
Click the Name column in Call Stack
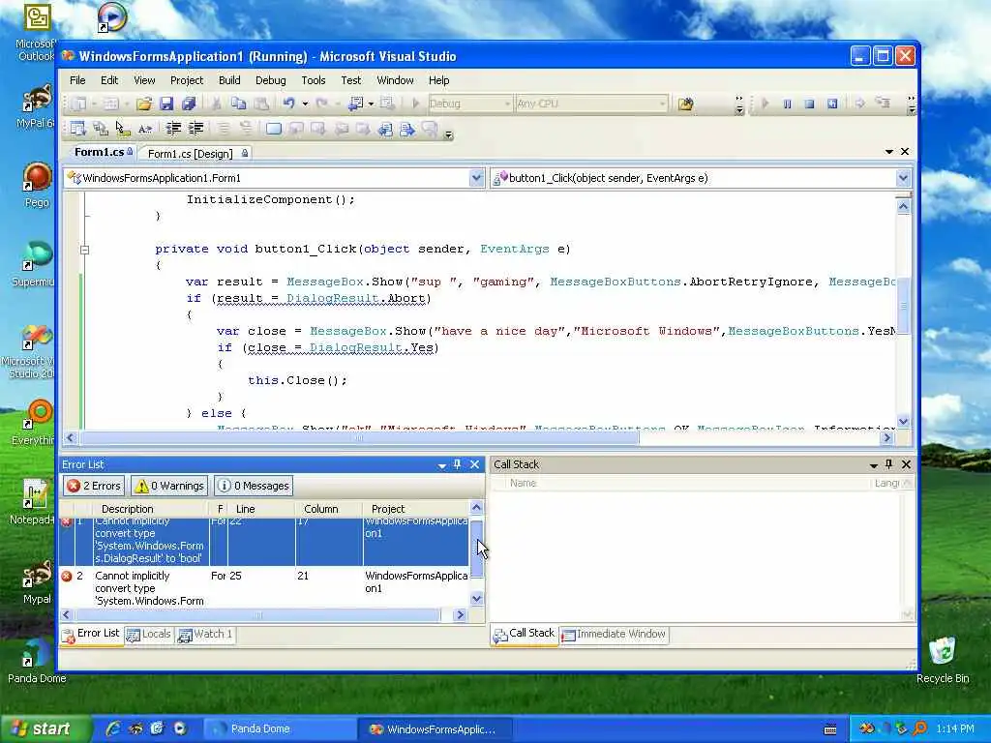(x=689, y=484)
